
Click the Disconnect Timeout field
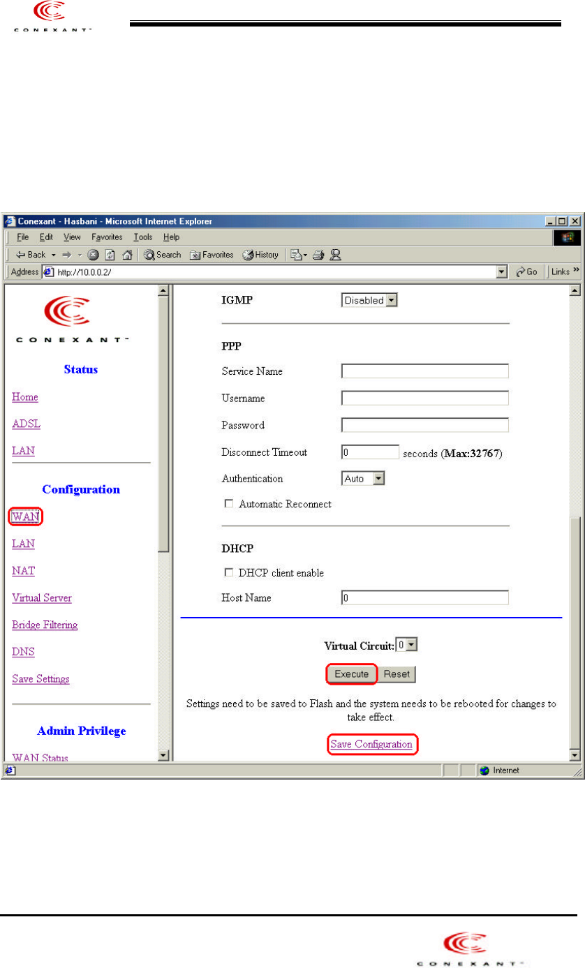[371, 452]
